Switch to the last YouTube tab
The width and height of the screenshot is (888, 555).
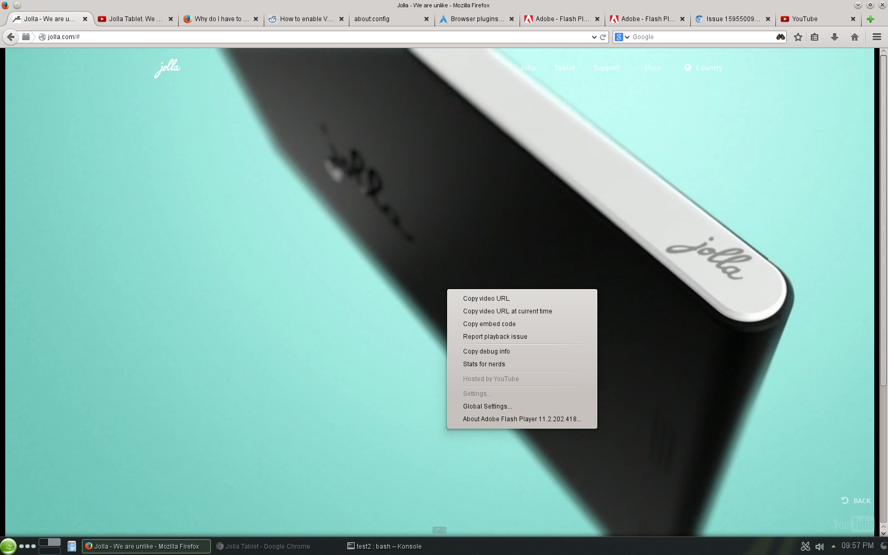[819, 19]
